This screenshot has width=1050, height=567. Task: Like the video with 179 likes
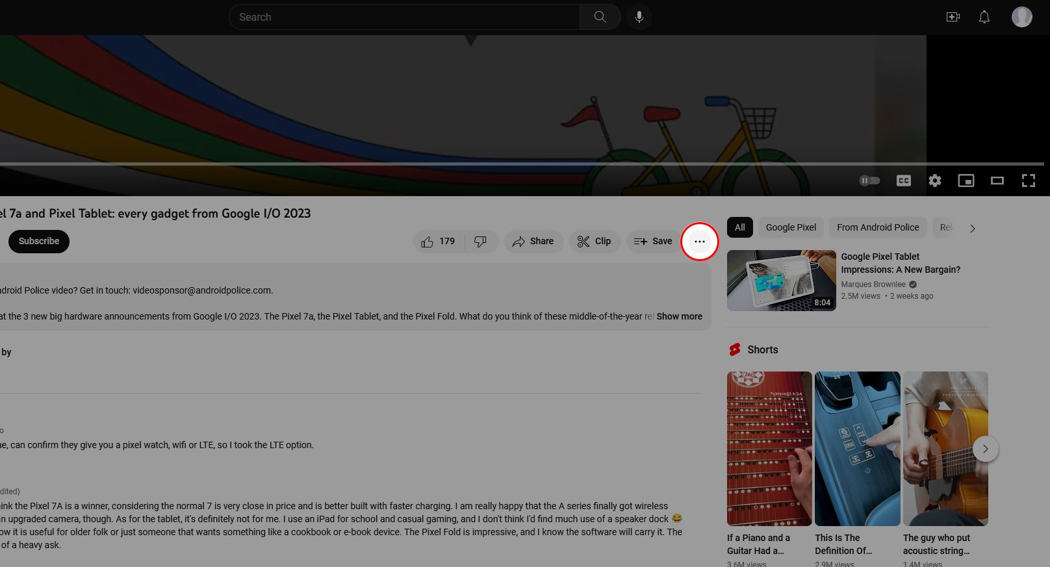point(438,242)
